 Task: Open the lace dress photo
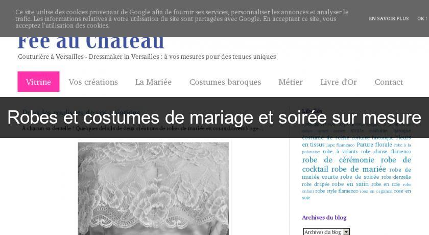click(x=153, y=189)
